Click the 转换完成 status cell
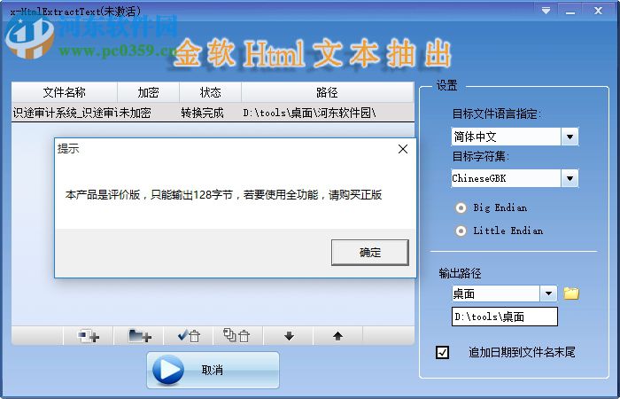The height and width of the screenshot is (399, 620). 203,113
